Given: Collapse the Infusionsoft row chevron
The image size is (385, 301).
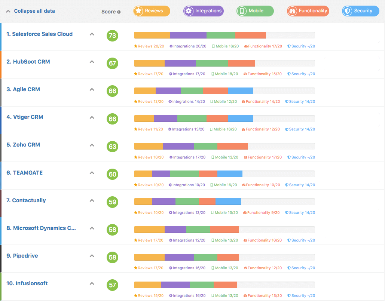Looking at the screenshot, I should click(x=92, y=283).
